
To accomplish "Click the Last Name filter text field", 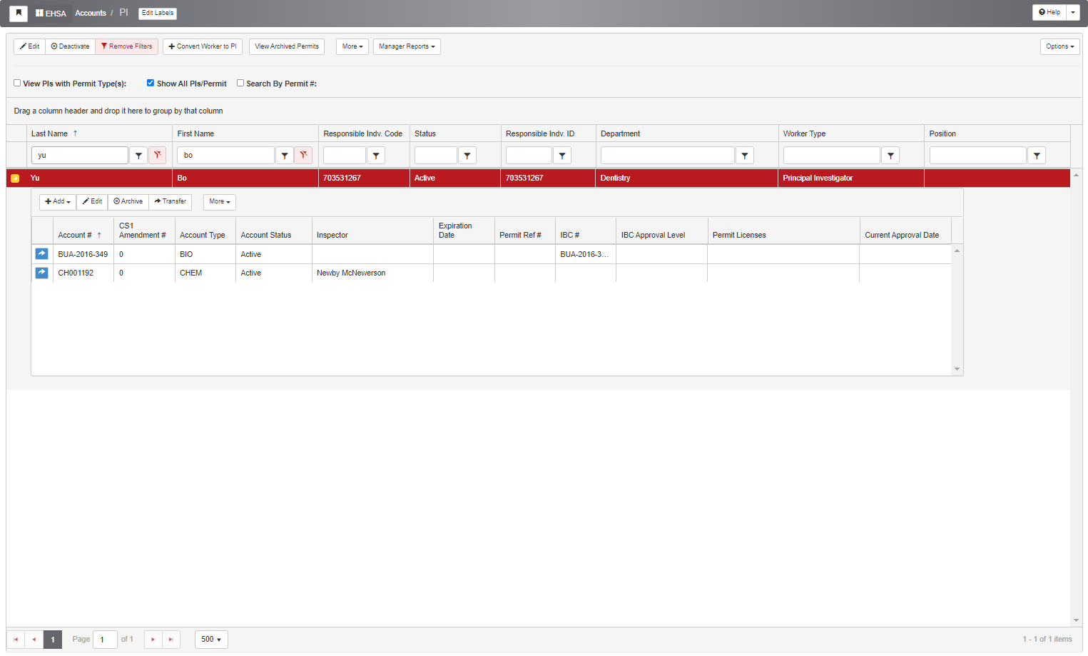I will [x=80, y=155].
